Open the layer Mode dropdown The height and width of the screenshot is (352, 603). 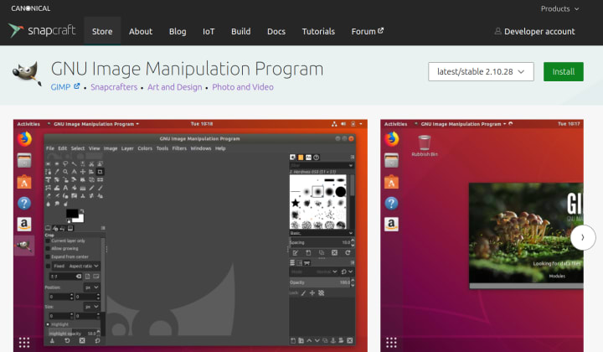coord(314,272)
